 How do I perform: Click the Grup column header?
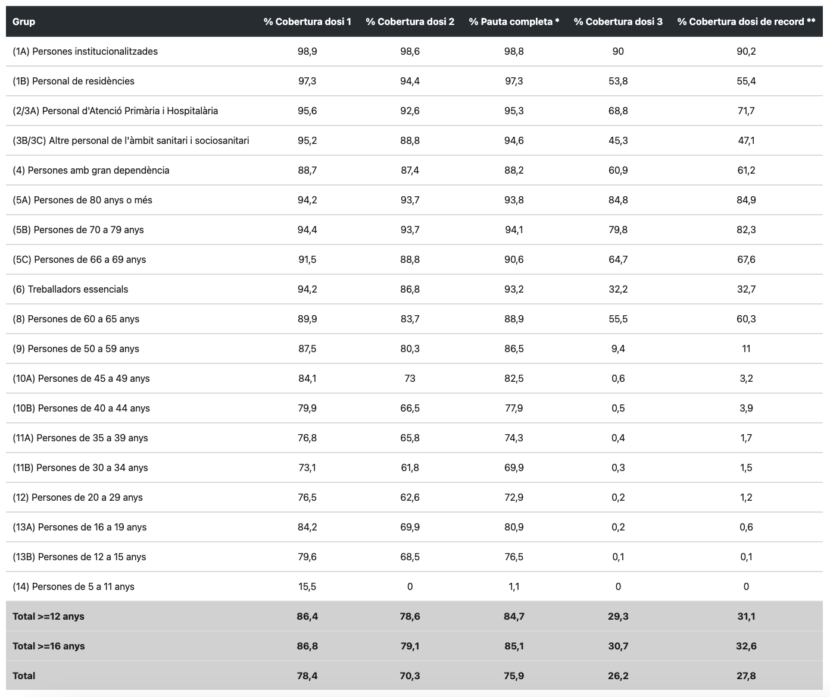24,21
